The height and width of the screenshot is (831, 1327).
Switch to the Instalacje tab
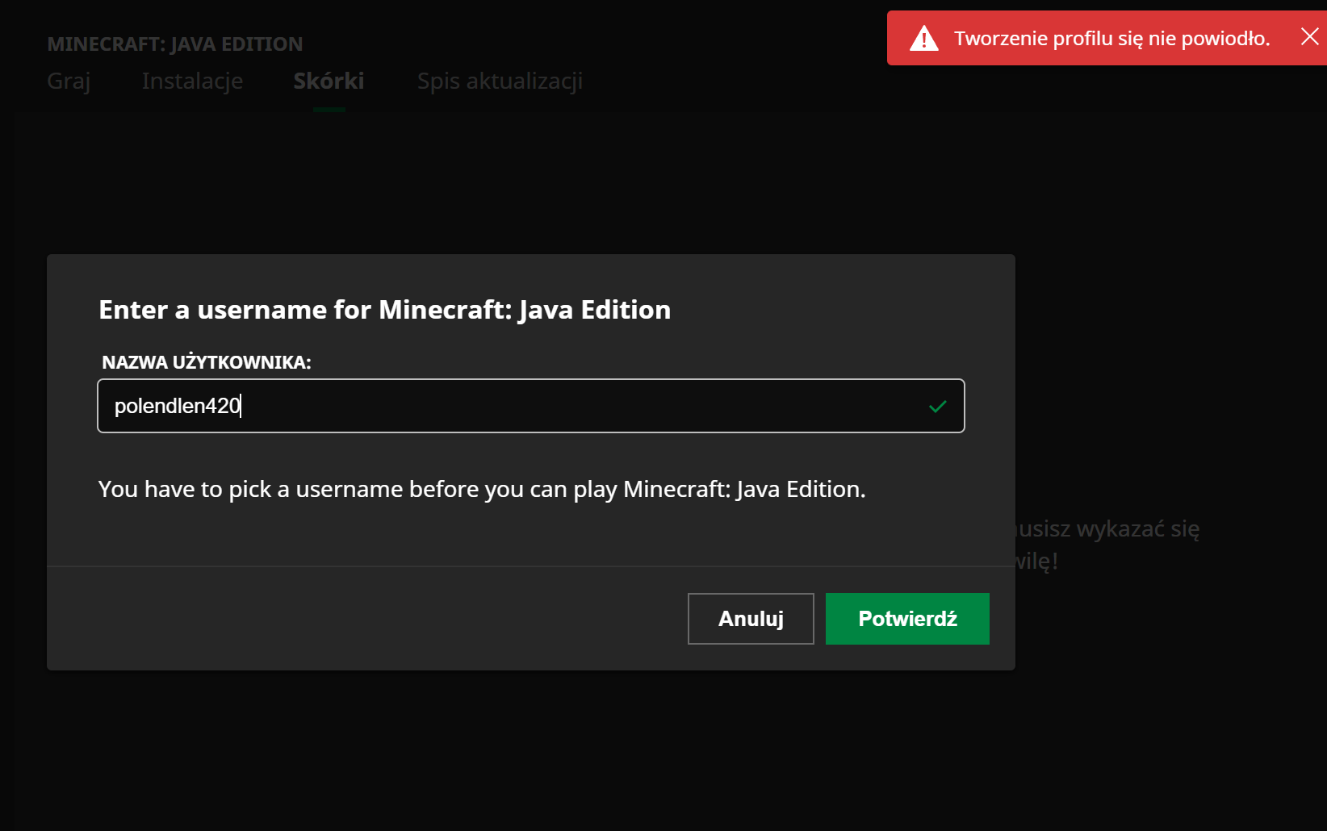[x=192, y=81]
